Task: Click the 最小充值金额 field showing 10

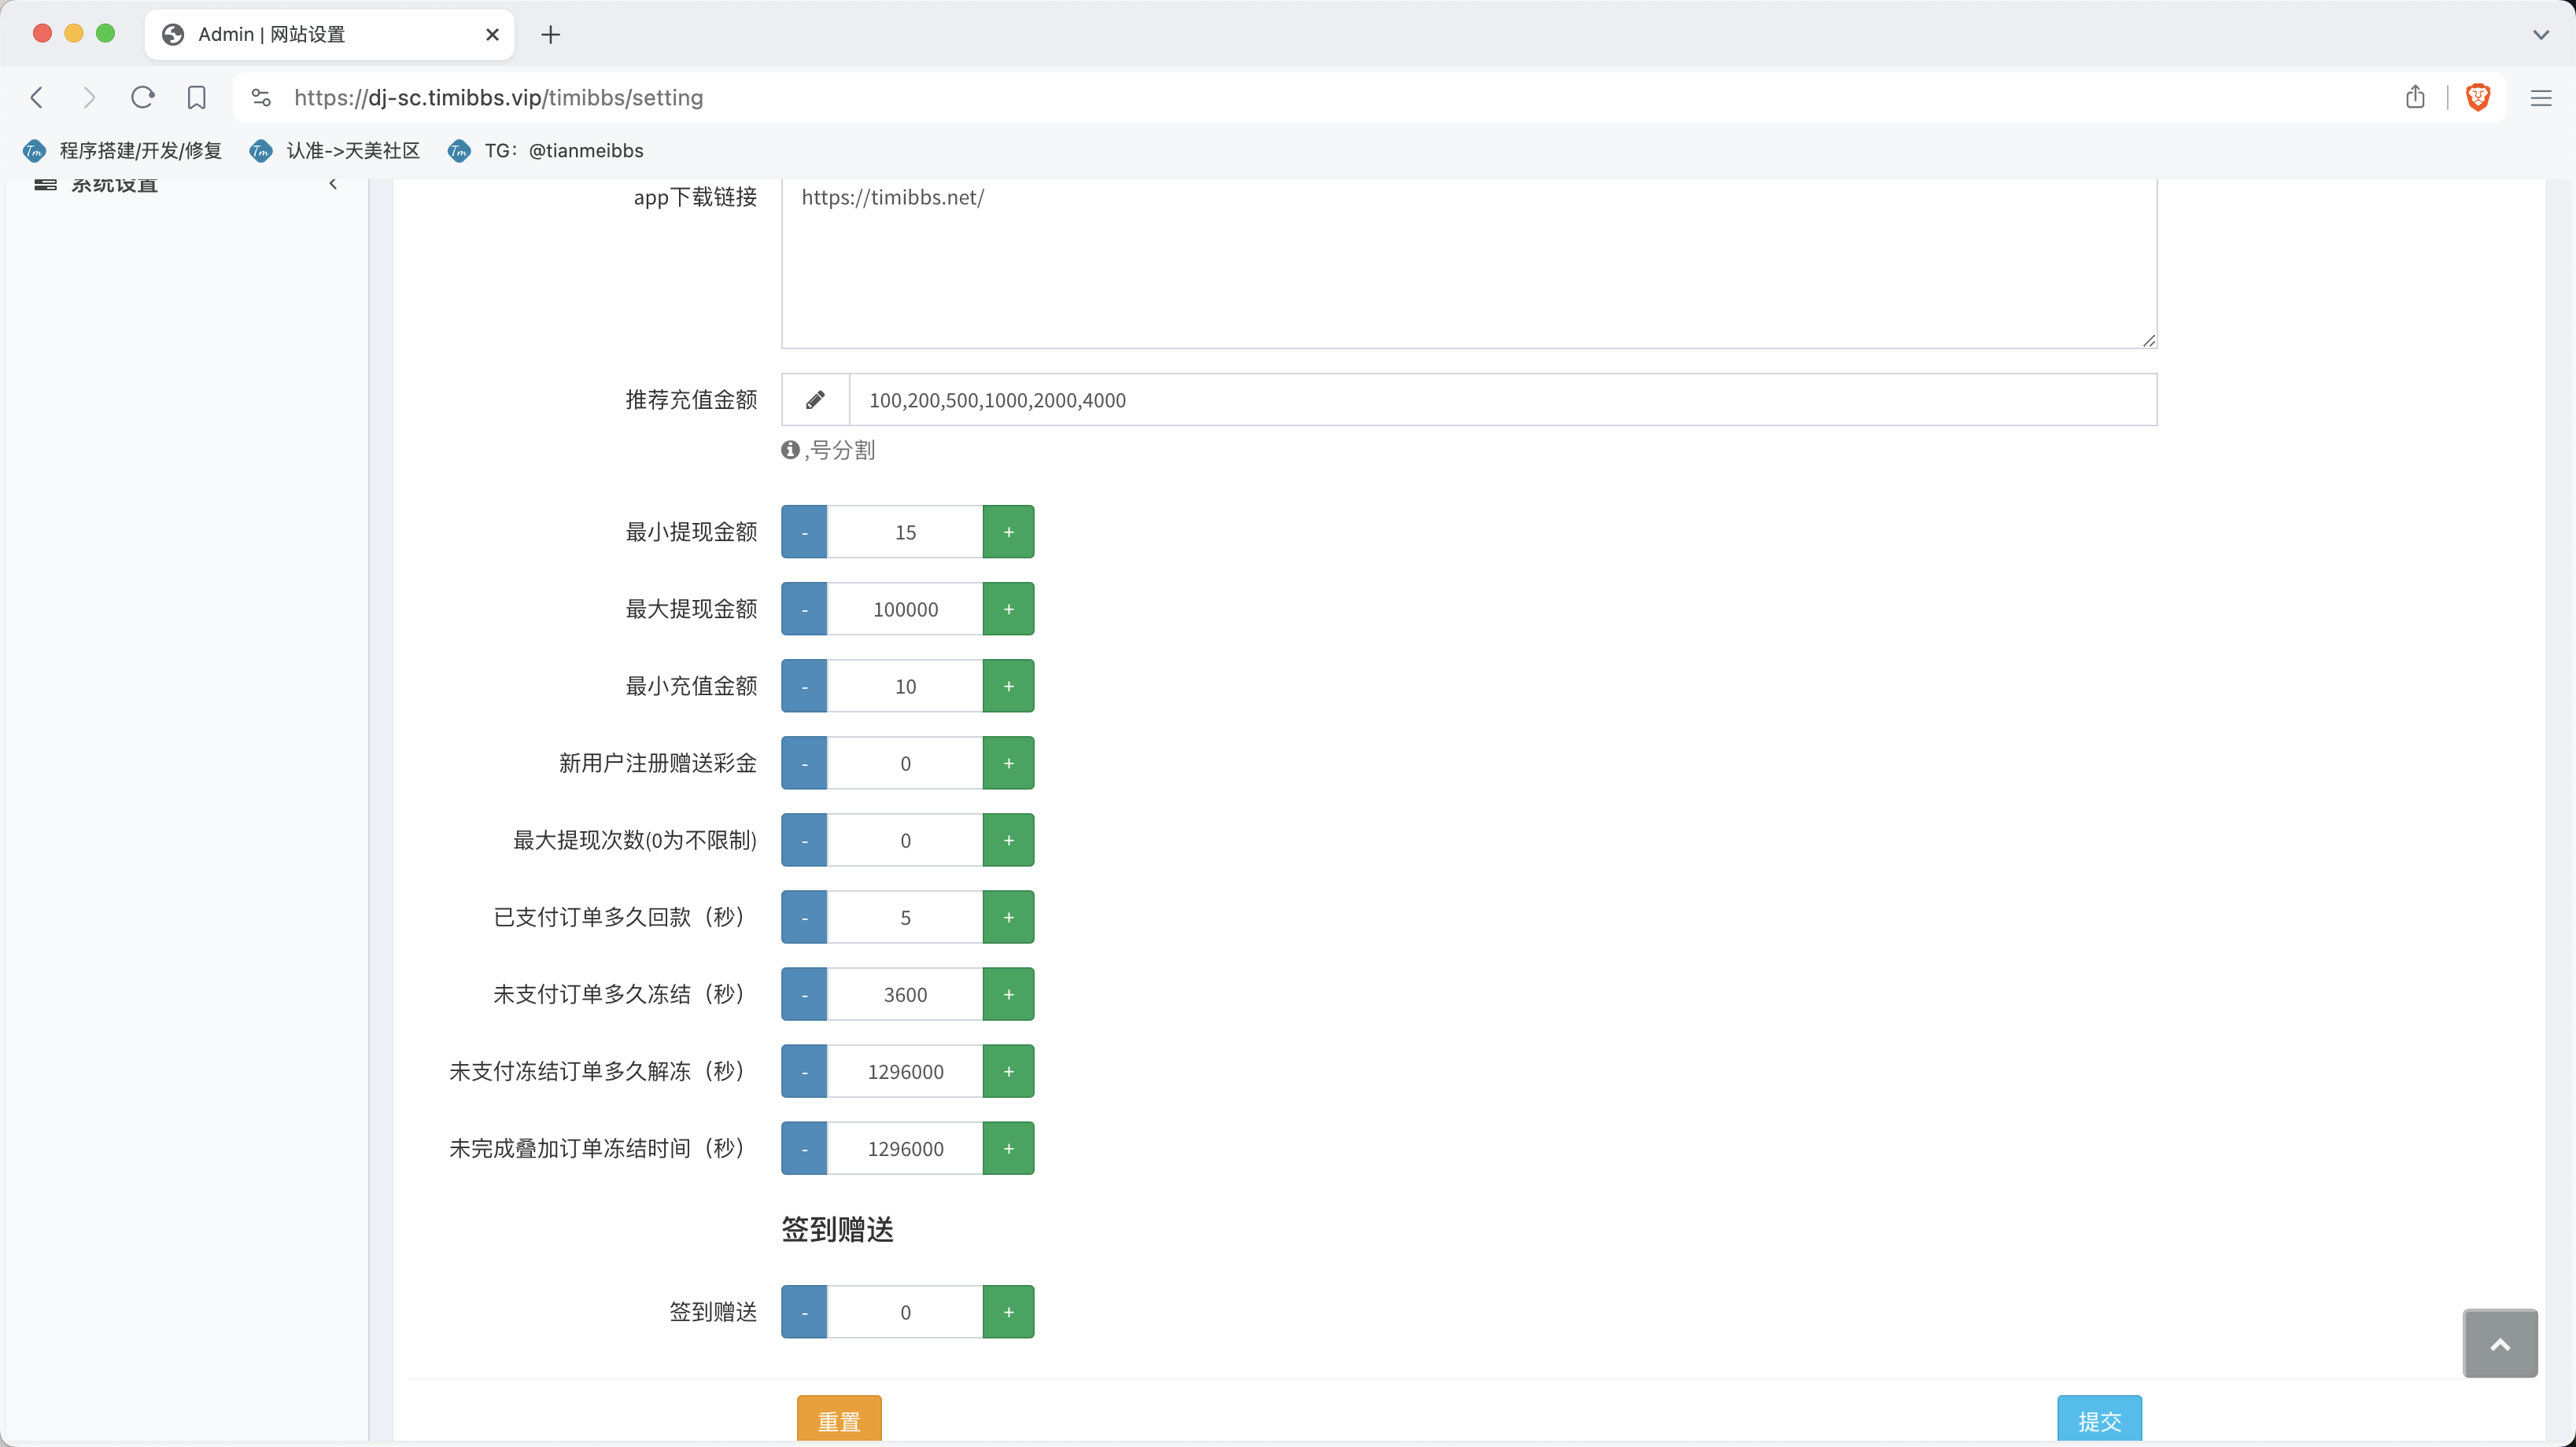Action: tap(905, 686)
